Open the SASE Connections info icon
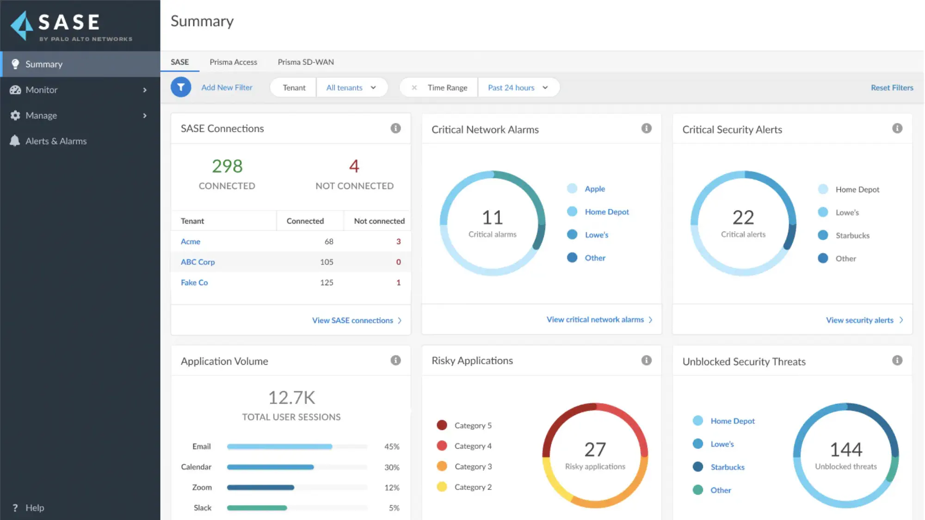This screenshot has height=520, width=925. (x=396, y=128)
